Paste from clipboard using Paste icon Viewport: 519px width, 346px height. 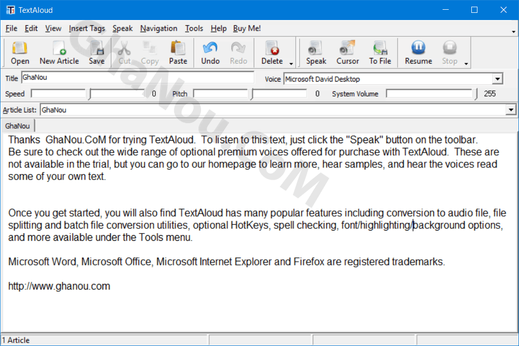[x=178, y=53]
